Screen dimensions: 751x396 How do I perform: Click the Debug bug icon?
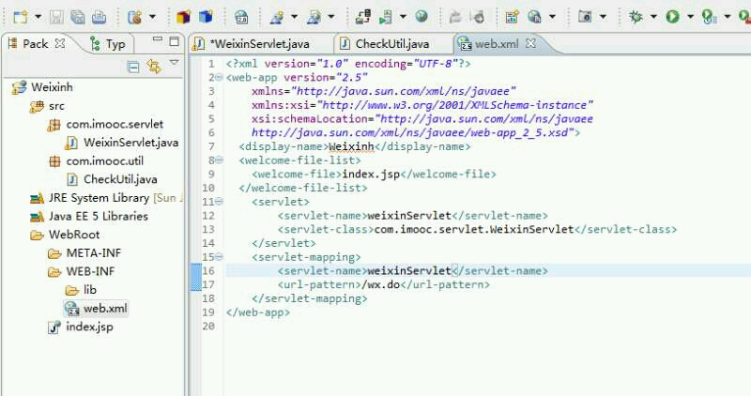pyautogui.click(x=636, y=18)
